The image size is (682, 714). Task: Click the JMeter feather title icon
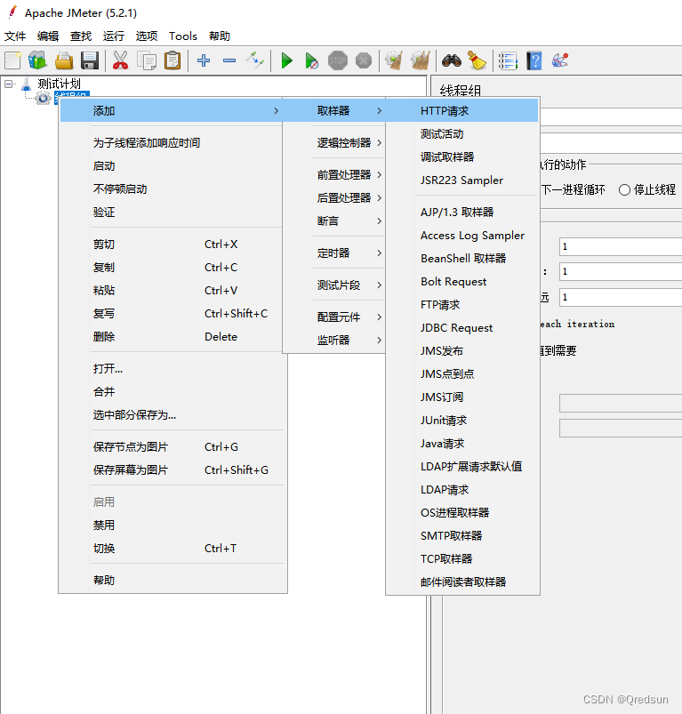click(x=12, y=12)
